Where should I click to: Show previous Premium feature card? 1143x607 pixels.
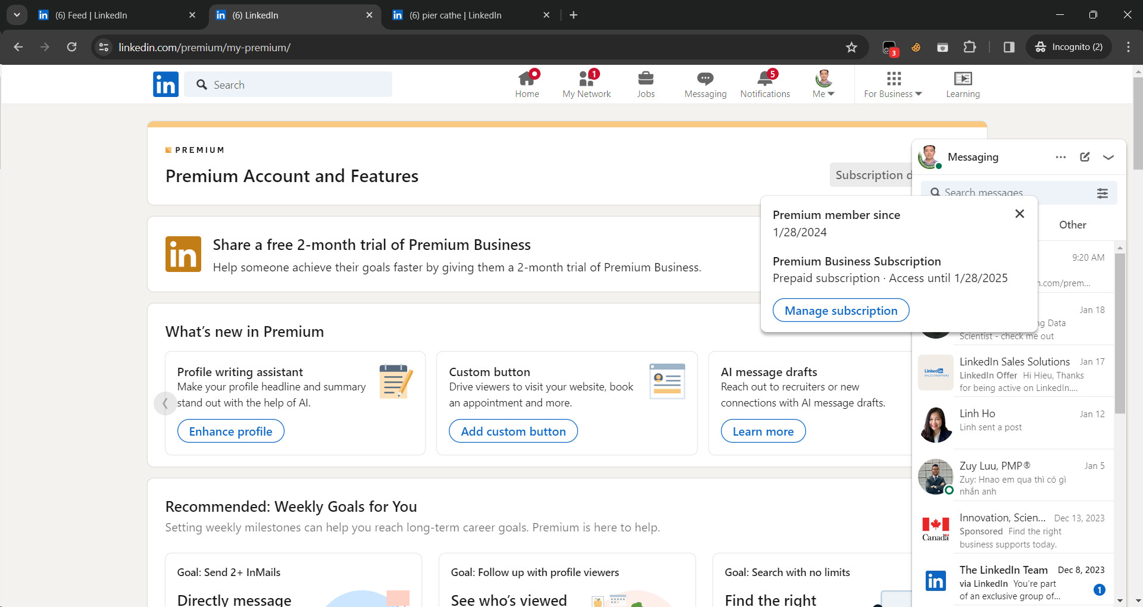pos(165,403)
